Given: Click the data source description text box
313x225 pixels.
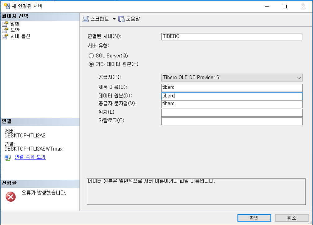Looking at the screenshot, I should tap(196, 192).
